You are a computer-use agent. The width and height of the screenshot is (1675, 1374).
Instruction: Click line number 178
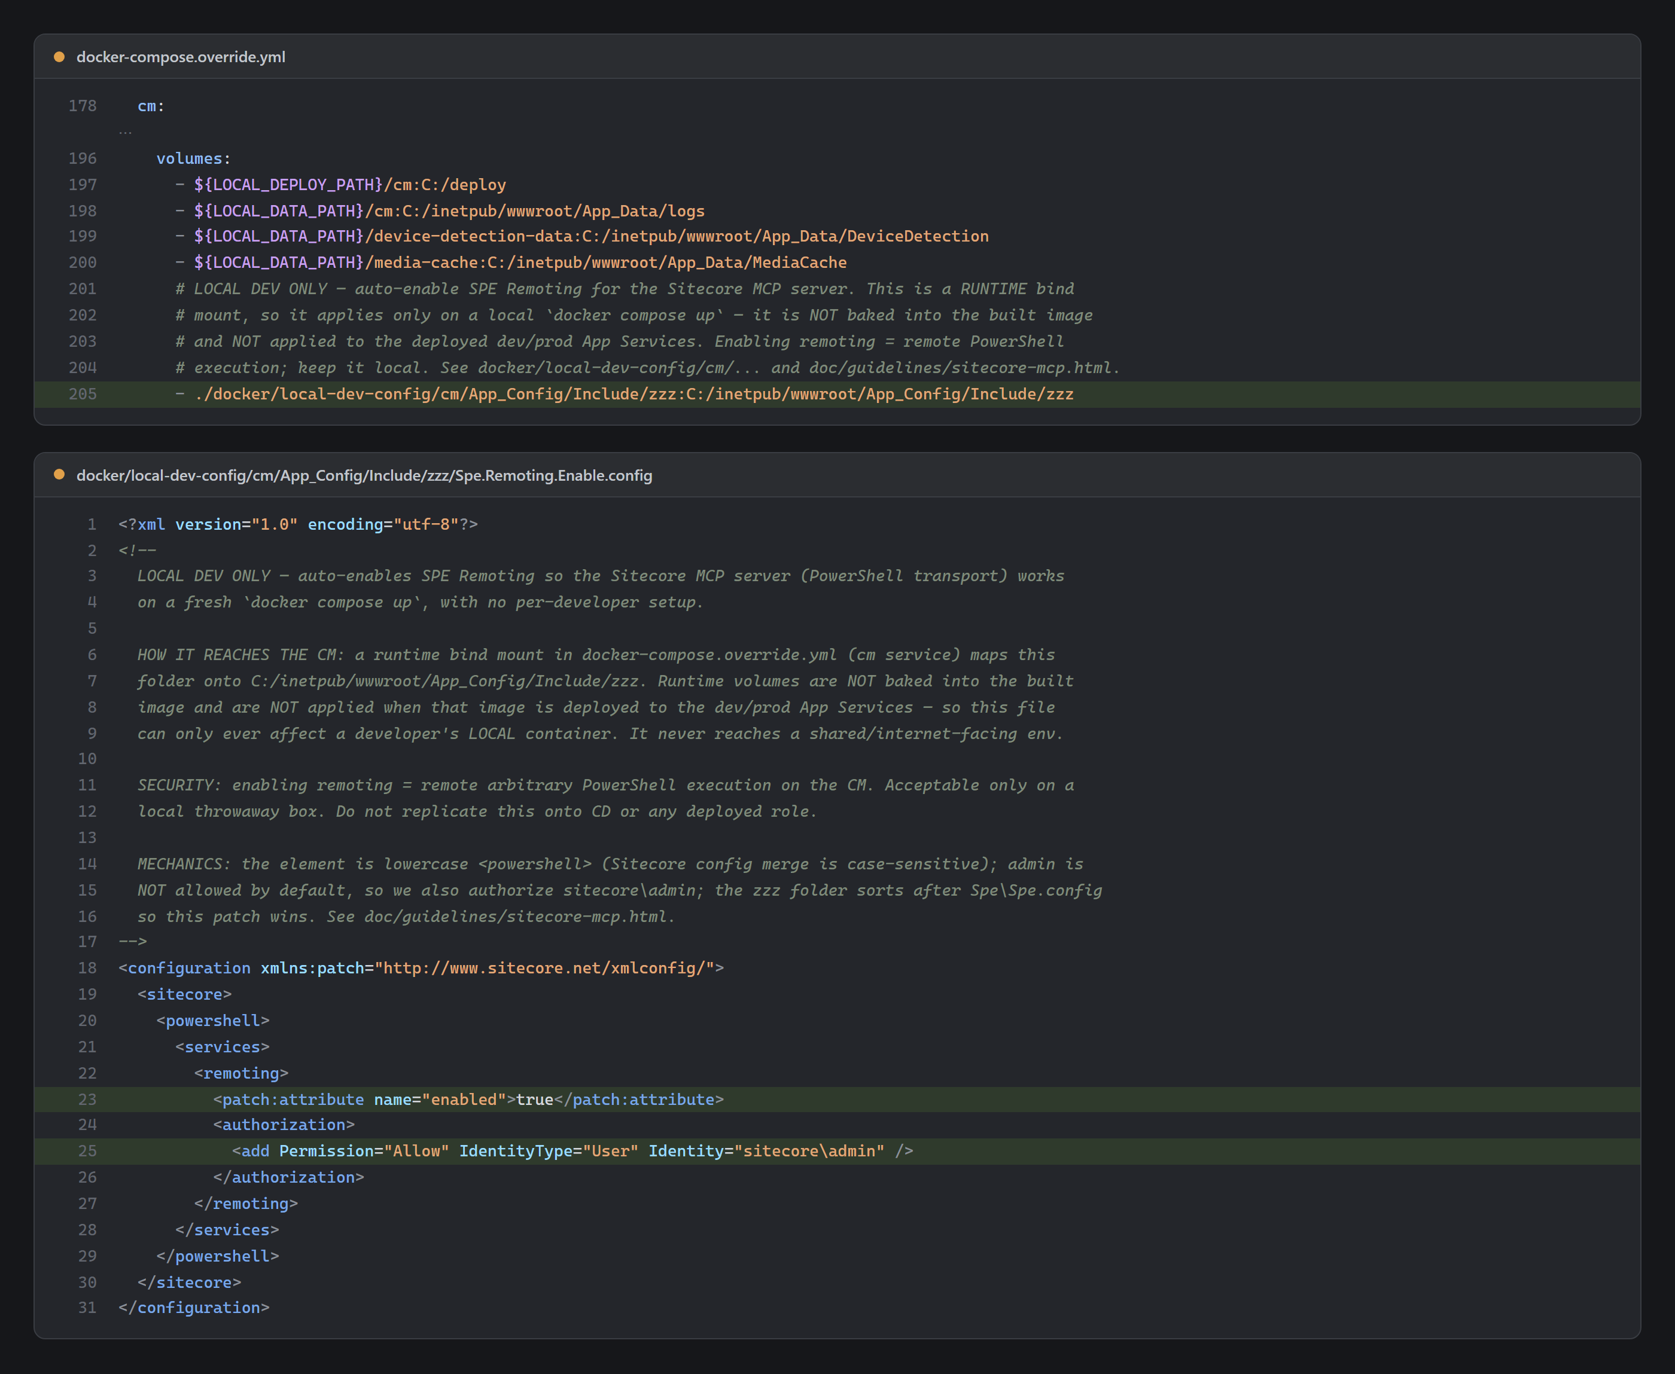pos(83,106)
